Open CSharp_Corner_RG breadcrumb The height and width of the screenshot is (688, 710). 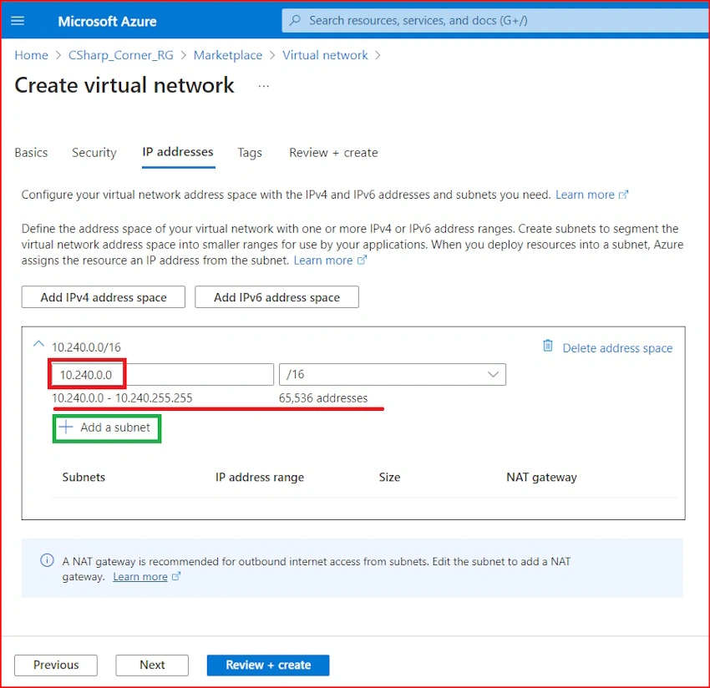pyautogui.click(x=120, y=55)
